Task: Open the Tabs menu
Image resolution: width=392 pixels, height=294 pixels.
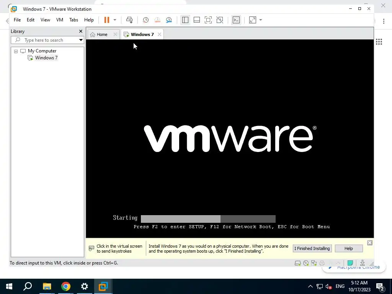Action: click(x=73, y=20)
